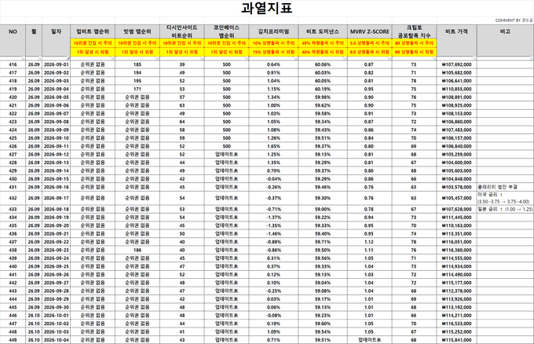Select the MVRV Z-SCORE header cell
Viewport: 534px width, 344px height.
click(370, 31)
